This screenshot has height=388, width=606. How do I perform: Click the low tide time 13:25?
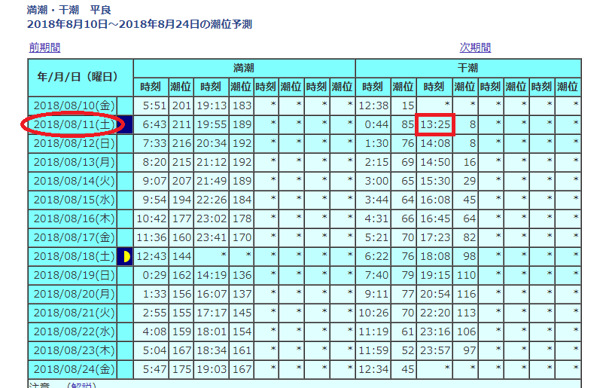point(435,124)
